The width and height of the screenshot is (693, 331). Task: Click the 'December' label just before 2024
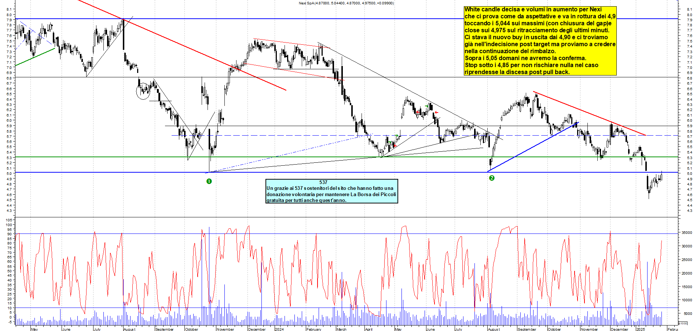coord(257,329)
